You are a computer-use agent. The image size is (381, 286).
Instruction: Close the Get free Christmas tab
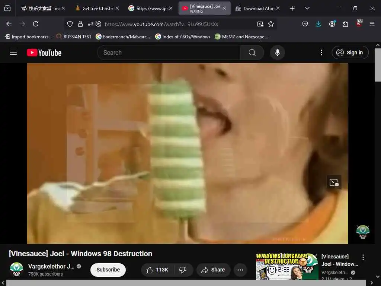pos(117,8)
